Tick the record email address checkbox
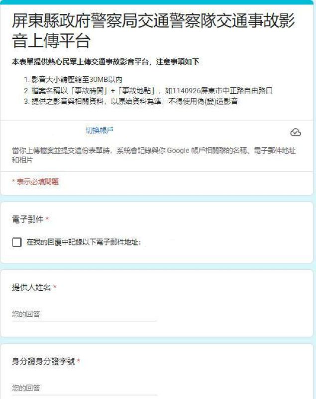The image size is (316, 399). point(17,242)
